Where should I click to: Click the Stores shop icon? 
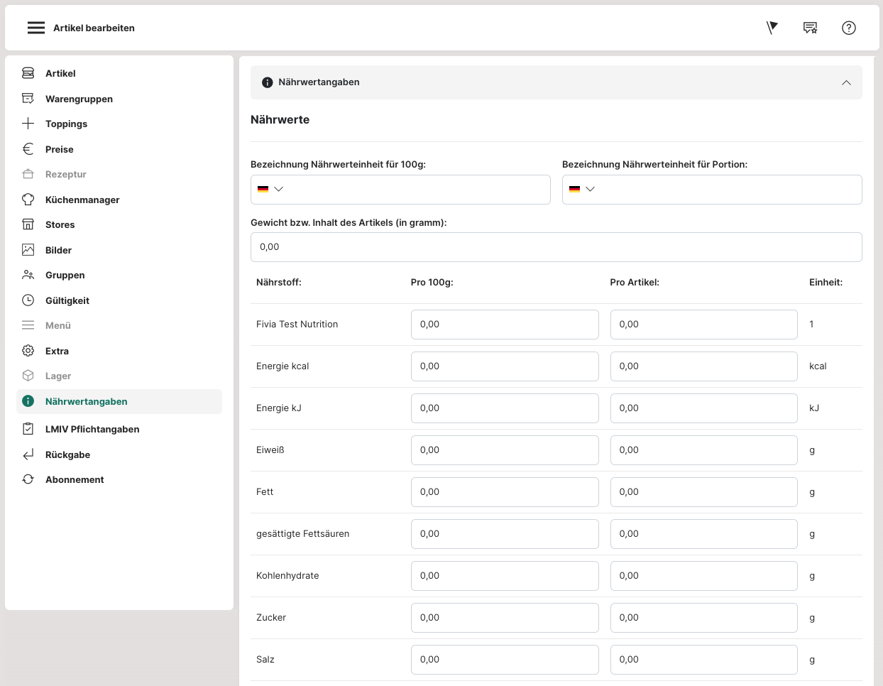coord(28,224)
